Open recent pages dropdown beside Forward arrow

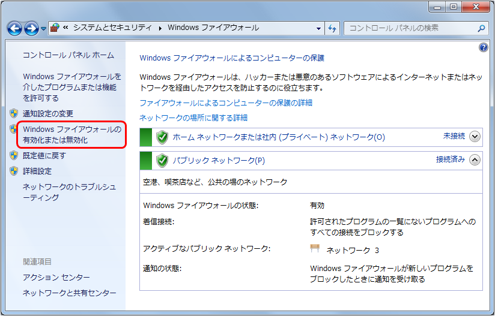pos(43,29)
